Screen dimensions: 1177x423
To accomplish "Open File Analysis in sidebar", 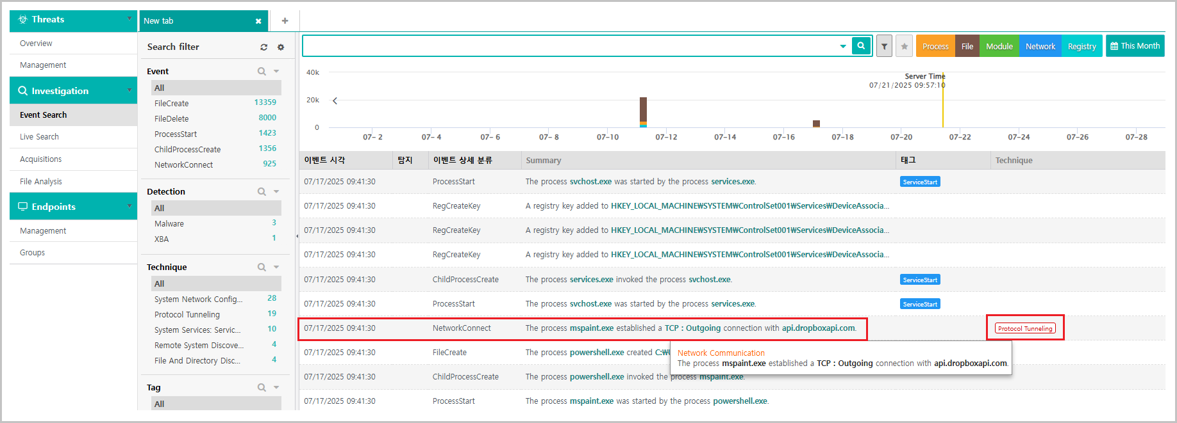I will [41, 182].
